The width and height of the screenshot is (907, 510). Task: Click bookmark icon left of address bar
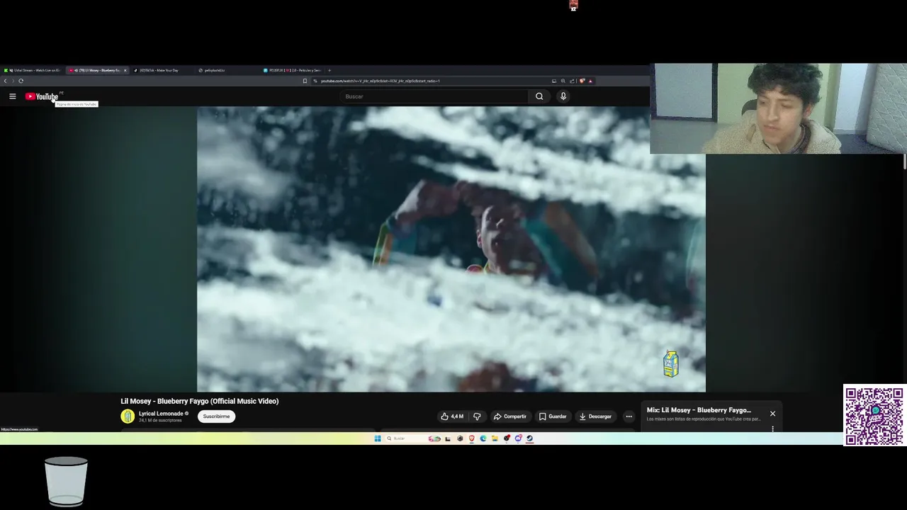pos(305,81)
